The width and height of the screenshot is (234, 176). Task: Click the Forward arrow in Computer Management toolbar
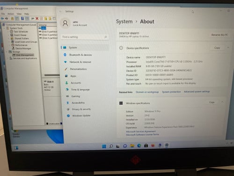[7, 18]
